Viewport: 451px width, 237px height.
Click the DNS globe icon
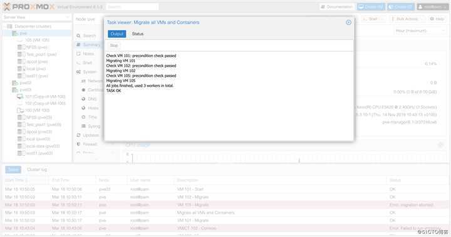tap(83, 99)
